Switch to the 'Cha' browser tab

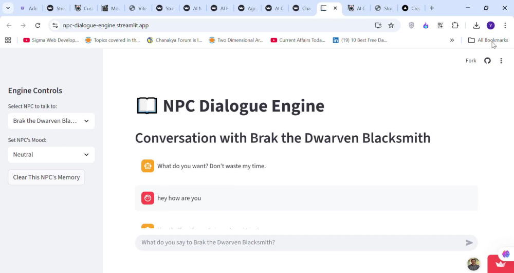click(x=302, y=8)
